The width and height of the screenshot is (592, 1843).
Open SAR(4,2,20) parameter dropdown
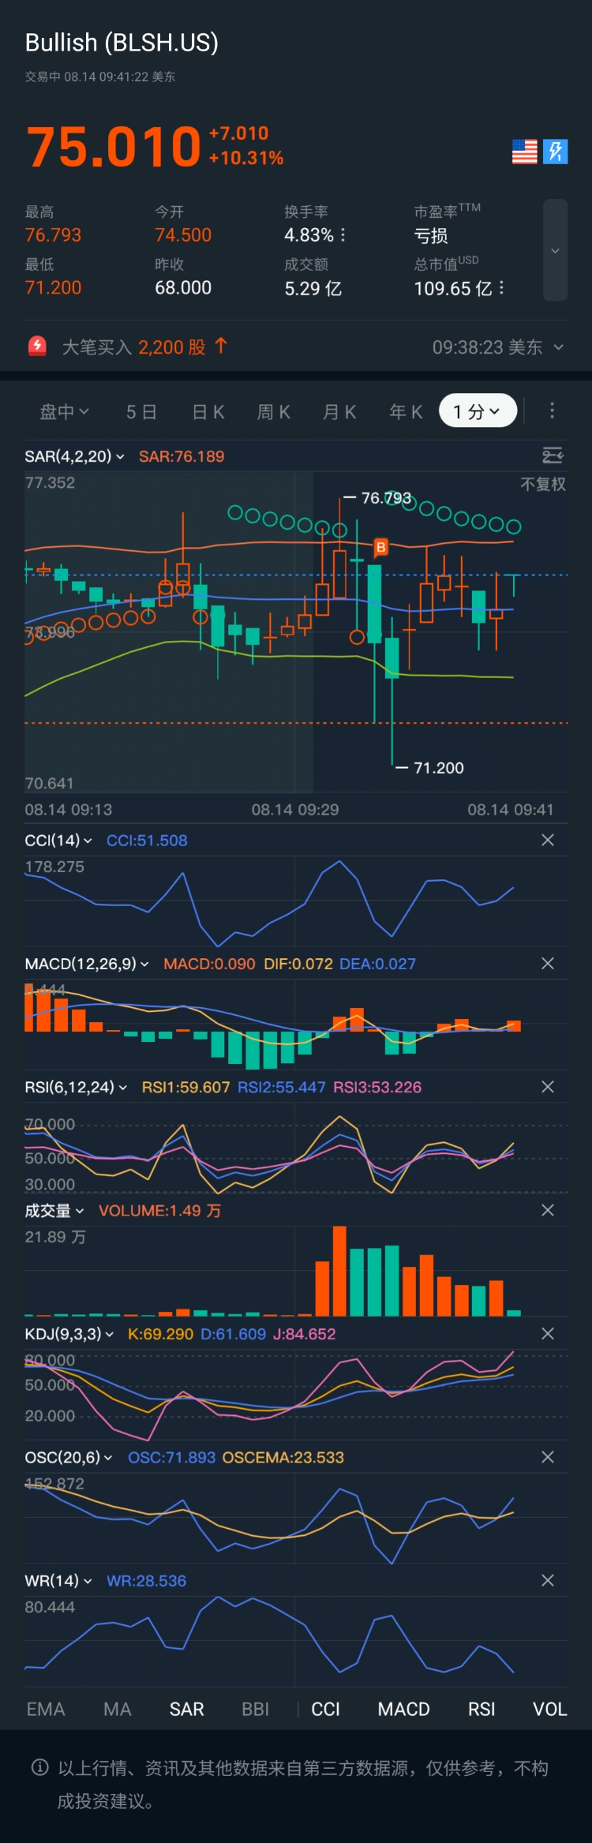tap(74, 456)
